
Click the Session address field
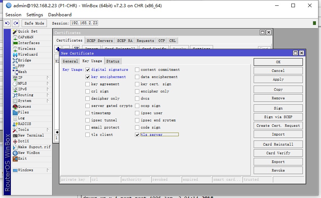(84, 23)
